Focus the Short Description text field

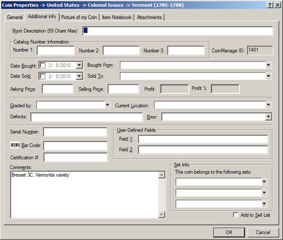177,31
